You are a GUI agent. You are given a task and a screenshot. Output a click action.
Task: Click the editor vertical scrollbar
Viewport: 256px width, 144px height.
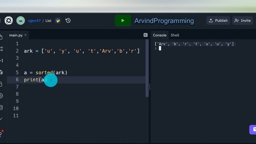click(x=147, y=68)
